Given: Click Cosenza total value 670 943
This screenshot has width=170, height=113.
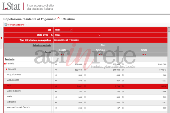Looking at the screenshot, I should [163, 70].
